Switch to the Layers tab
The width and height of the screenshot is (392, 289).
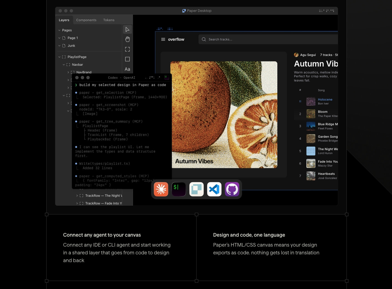(64, 20)
